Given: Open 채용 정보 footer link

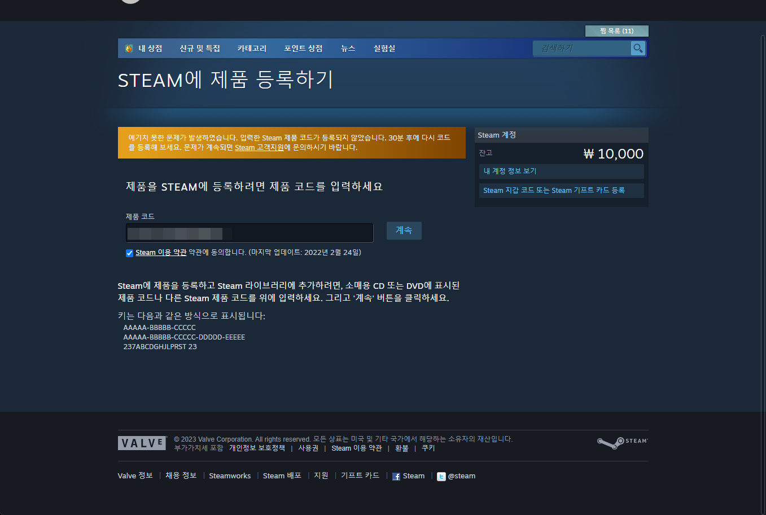Looking at the screenshot, I should (x=181, y=476).
